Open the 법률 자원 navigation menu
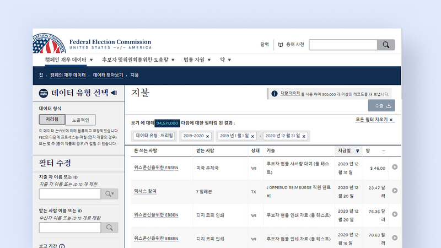The width and height of the screenshot is (441, 248). click(197, 60)
